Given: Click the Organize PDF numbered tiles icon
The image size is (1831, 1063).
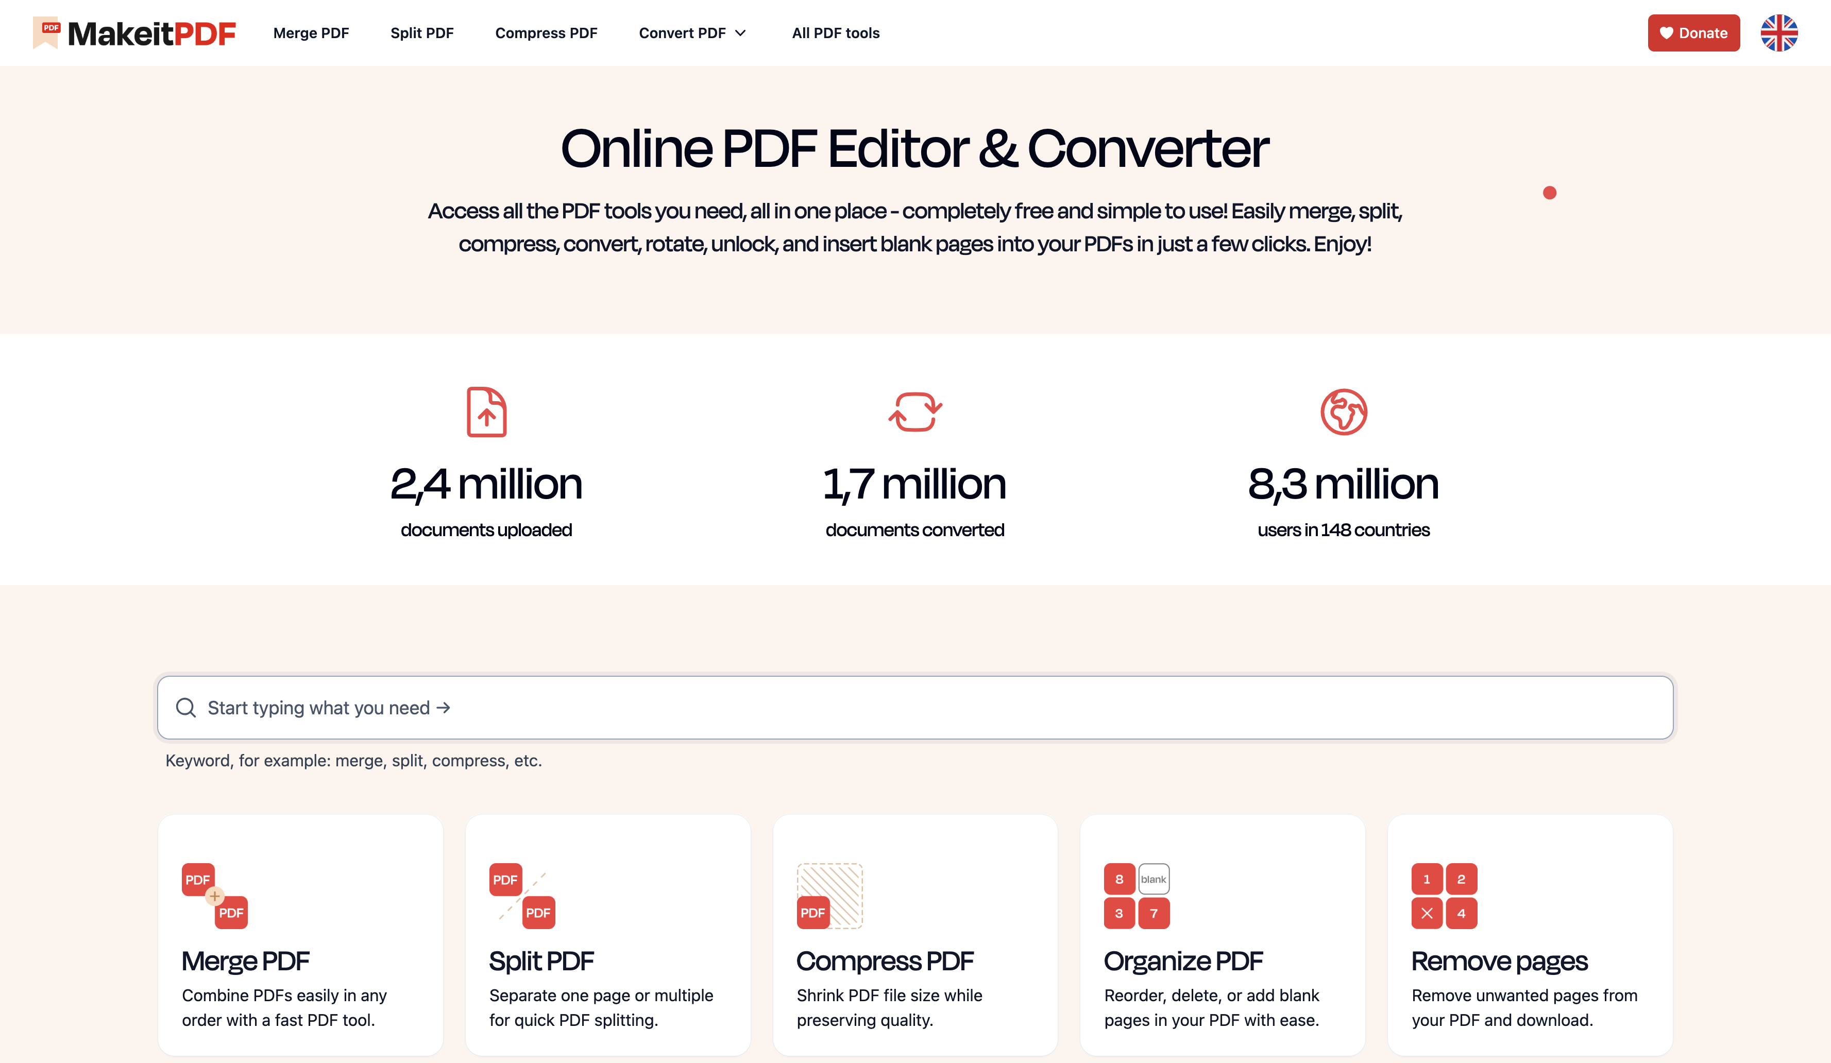Looking at the screenshot, I should (1137, 895).
